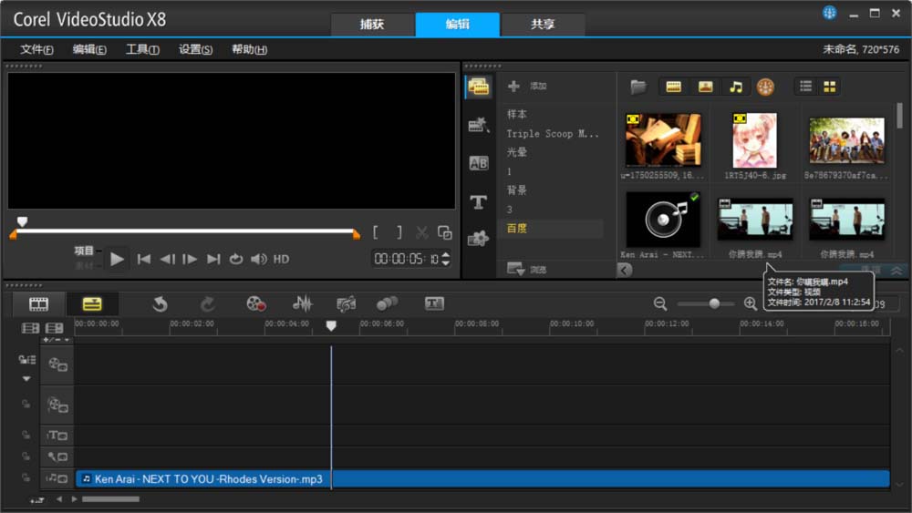This screenshot has width=912, height=513.
Task: Collapse the library folder panel with left chevron
Action: tap(625, 270)
